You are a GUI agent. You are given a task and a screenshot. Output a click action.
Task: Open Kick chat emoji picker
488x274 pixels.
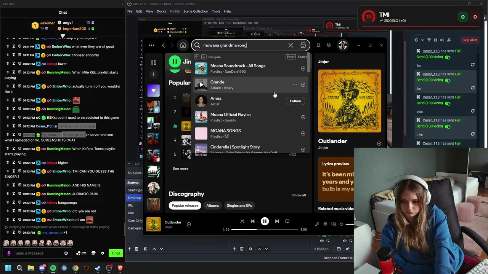click(x=66, y=253)
